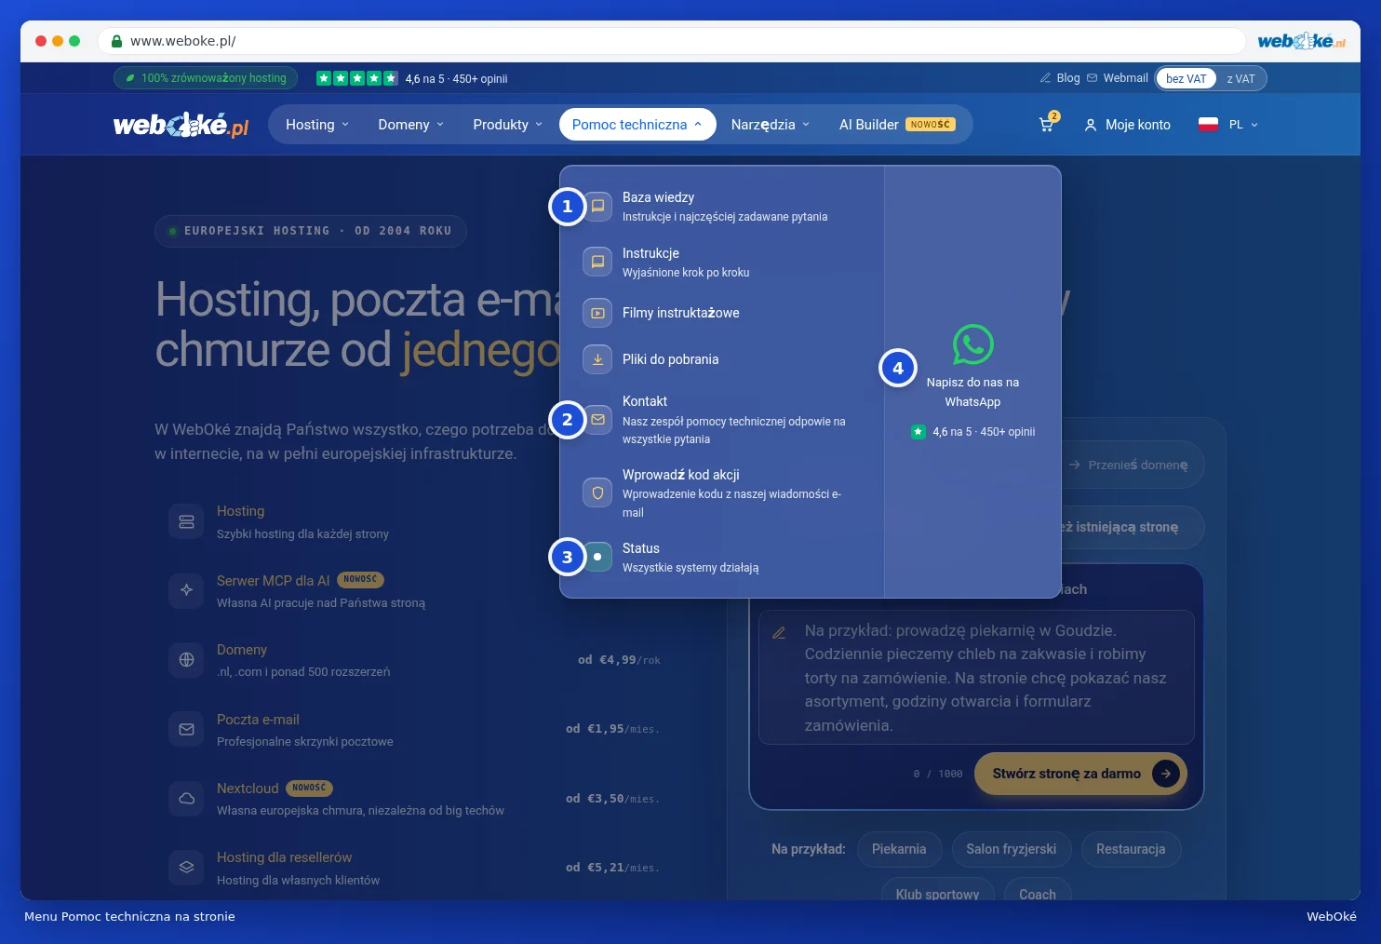Viewport: 1381px width, 944px height.
Task: Expand the Domeny menu
Action: tap(411, 125)
